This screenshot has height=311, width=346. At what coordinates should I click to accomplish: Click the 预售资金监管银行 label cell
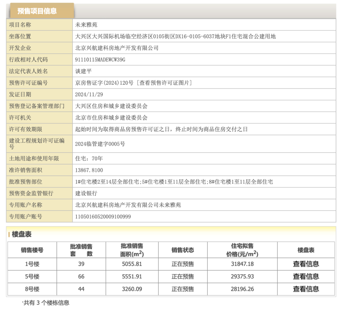click(x=39, y=193)
